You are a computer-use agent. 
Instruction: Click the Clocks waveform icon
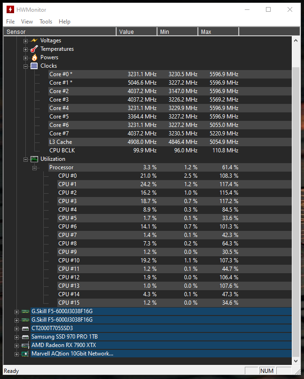click(x=34, y=66)
